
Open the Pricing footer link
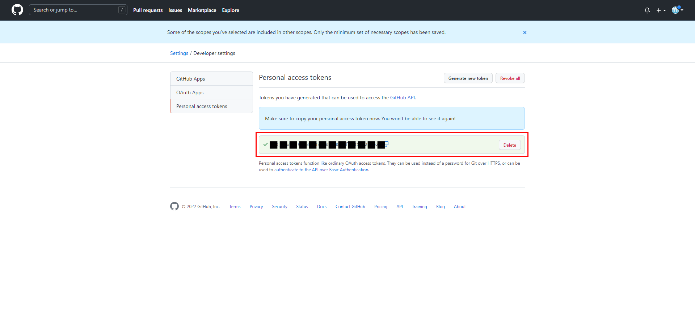pyautogui.click(x=381, y=207)
